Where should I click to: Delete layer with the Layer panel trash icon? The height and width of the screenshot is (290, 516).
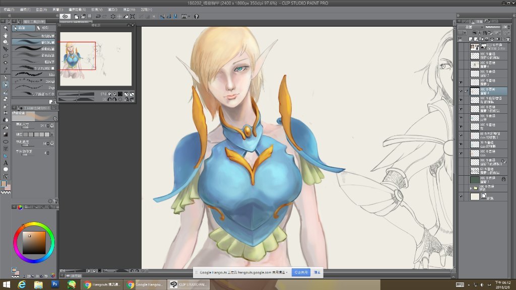508,39
